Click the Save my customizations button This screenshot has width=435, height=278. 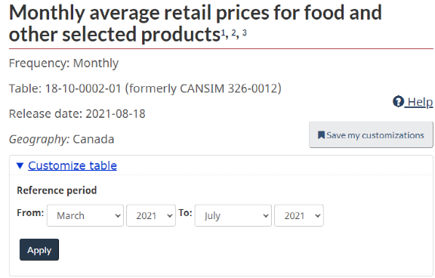click(x=371, y=134)
